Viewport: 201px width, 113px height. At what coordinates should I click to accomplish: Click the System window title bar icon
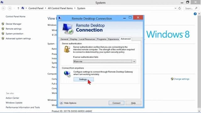2,2
